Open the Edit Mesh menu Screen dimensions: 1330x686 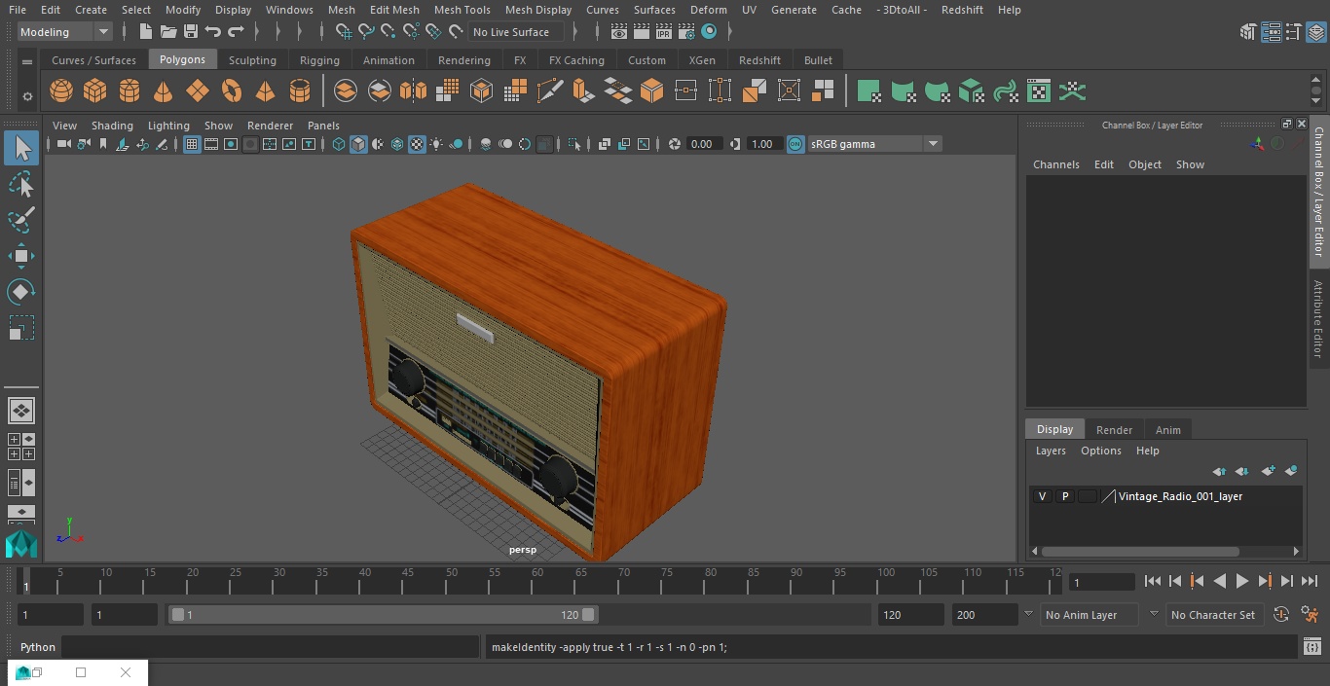tap(394, 10)
